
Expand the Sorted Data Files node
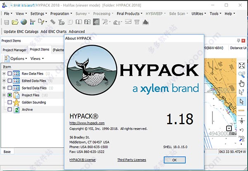pyautogui.click(x=4, y=88)
